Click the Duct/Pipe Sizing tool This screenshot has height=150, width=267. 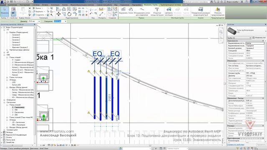coord(201,11)
